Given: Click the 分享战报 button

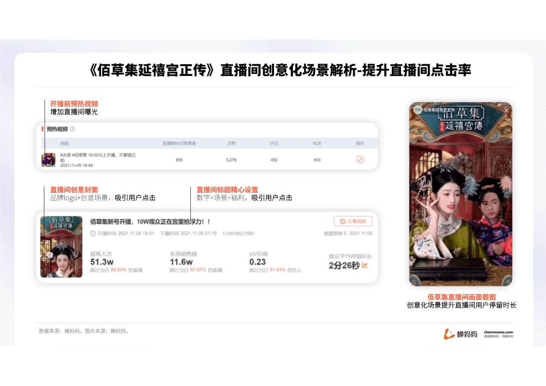Looking at the screenshot, I should coord(353,221).
